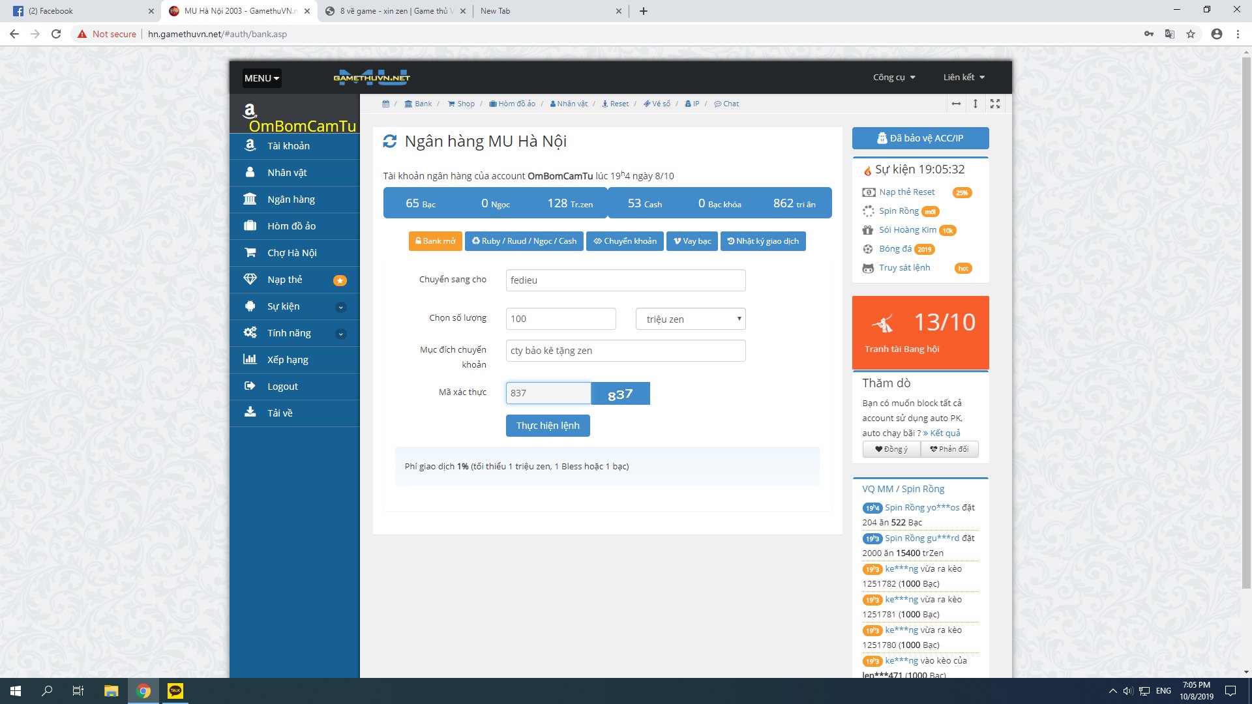Screen dimensions: 1252x704
Task: Click the Chuyển sang cho recipient field
Action: pos(625,280)
